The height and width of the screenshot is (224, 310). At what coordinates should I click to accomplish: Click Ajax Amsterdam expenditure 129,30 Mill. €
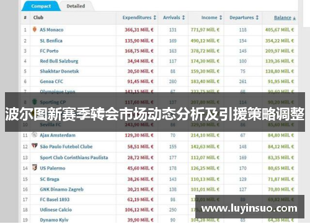[139, 135]
